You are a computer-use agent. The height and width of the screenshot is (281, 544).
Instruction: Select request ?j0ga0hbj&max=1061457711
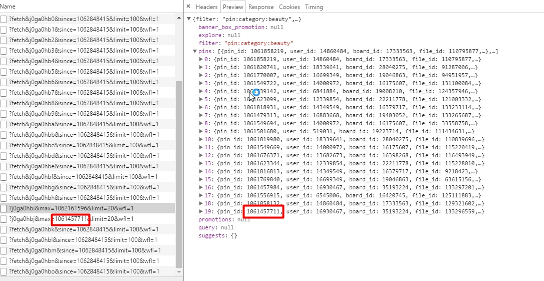[64, 219]
